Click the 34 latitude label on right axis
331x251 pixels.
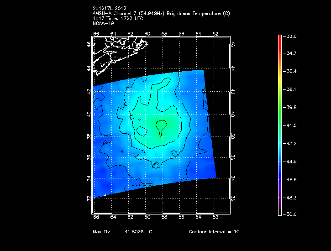(x=232, y=178)
